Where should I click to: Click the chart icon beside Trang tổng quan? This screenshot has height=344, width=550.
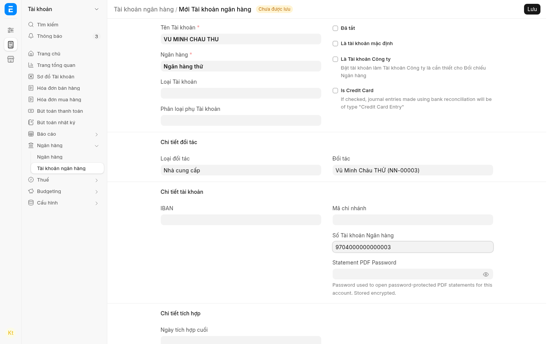pyautogui.click(x=31, y=65)
